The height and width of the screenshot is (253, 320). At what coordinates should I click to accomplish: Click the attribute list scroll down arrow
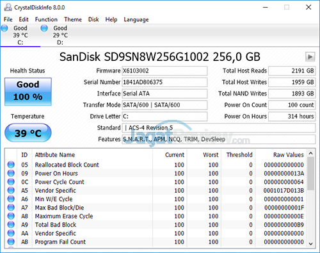tap(311, 243)
